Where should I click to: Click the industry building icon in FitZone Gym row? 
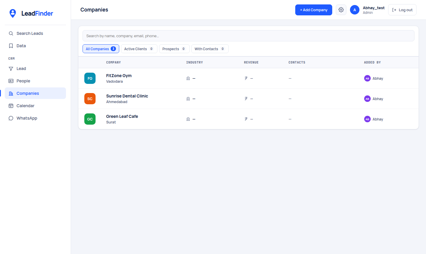click(188, 78)
